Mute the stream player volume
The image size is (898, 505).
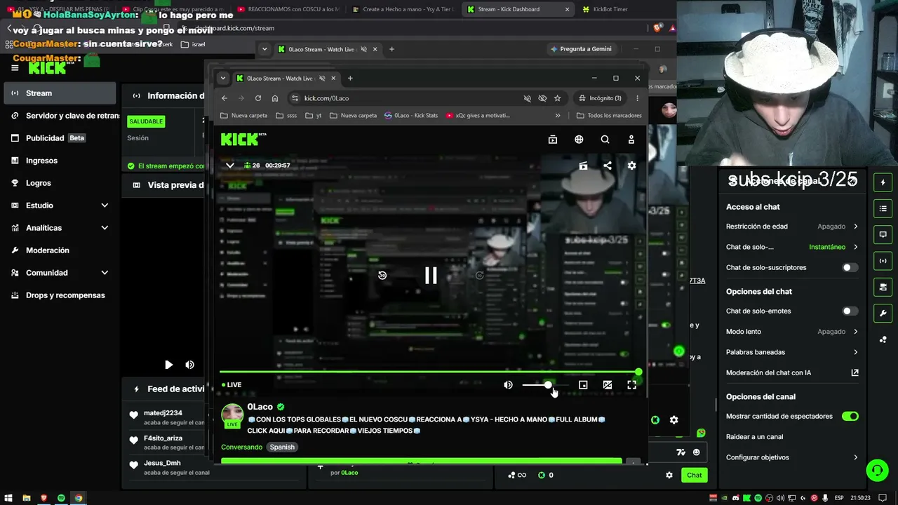tap(508, 385)
